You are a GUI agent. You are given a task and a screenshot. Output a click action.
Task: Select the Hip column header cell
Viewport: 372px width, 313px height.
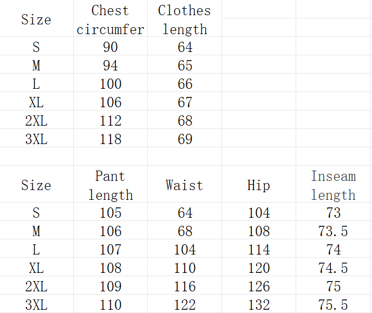258,185
